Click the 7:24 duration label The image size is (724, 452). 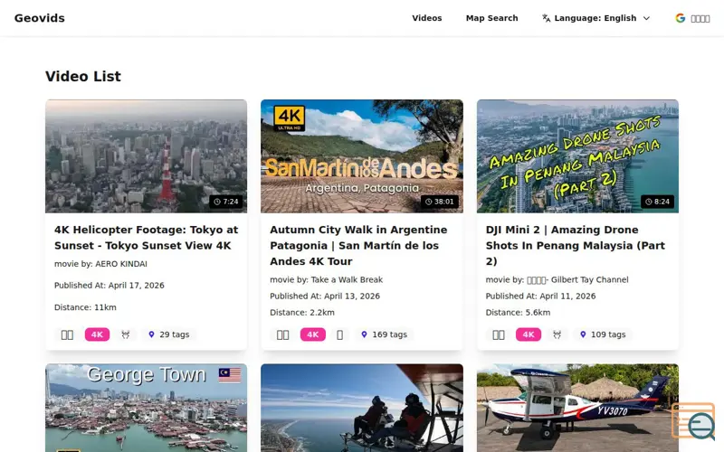pos(226,202)
